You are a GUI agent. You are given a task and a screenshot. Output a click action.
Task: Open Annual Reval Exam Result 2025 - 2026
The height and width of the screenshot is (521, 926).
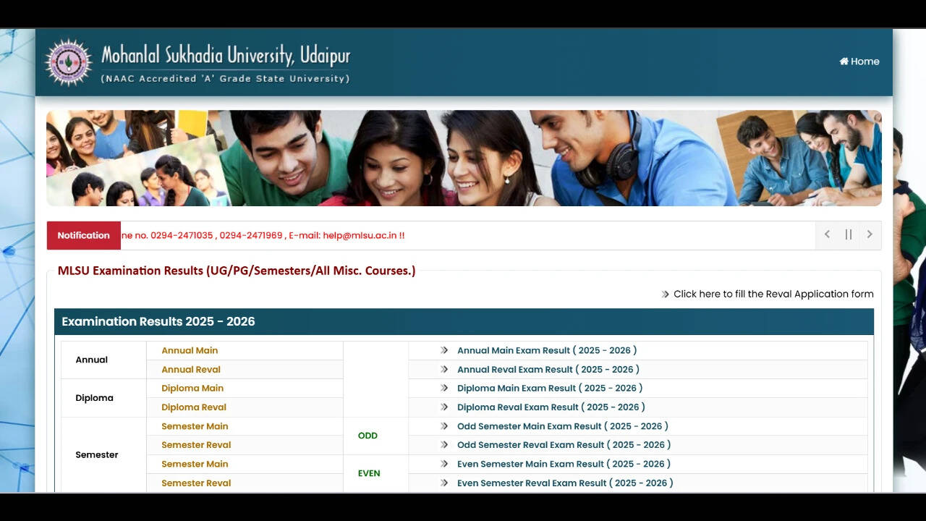point(548,369)
